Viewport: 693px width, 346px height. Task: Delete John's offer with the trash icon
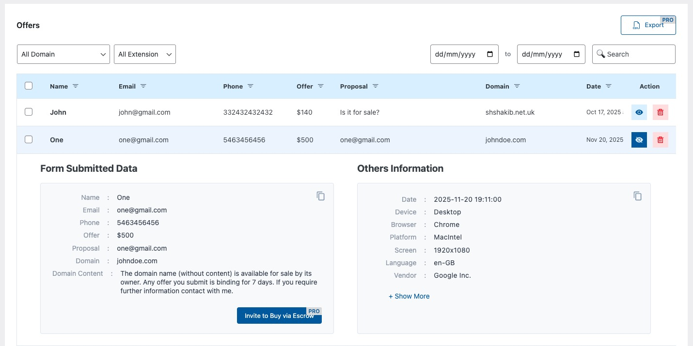coord(660,112)
